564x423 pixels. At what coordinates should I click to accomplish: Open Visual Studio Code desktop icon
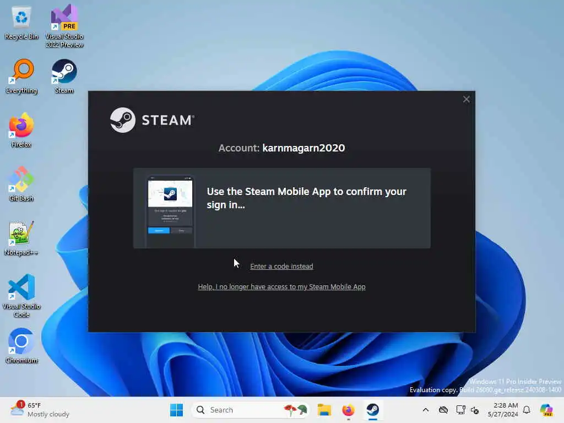21,296
